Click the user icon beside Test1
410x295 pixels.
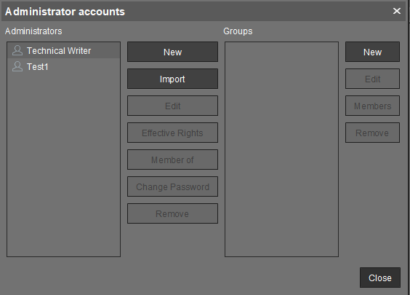(x=17, y=66)
